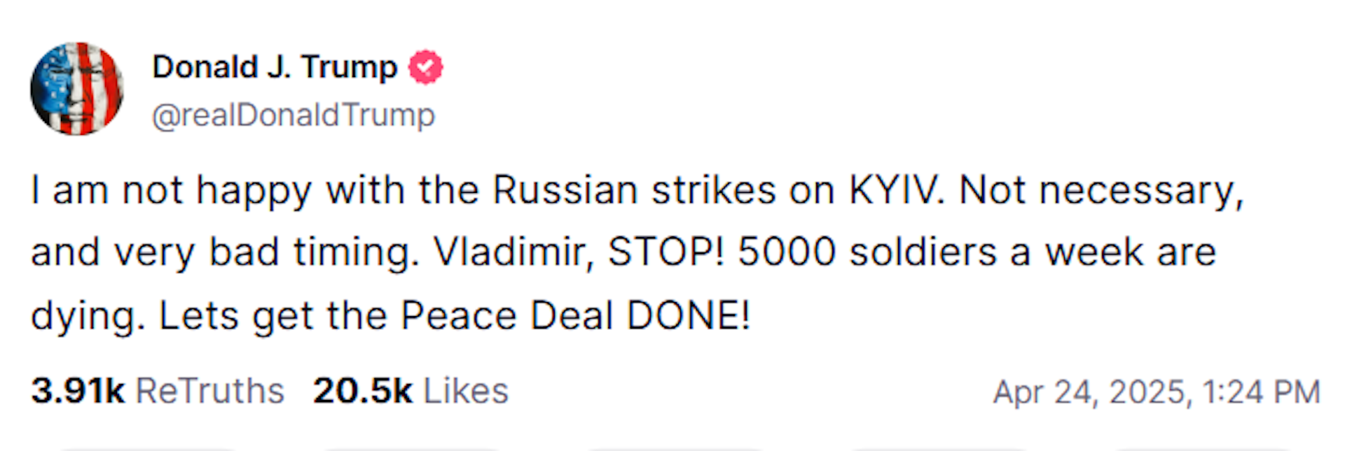1345x451 pixels.
Task: Click the ReTruths label
Action: coord(210,391)
